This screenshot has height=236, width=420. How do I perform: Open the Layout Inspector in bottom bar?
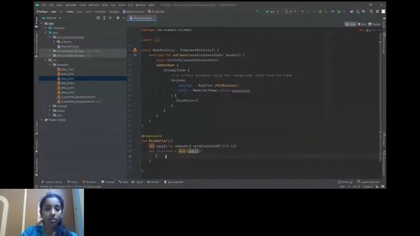[x=368, y=182]
